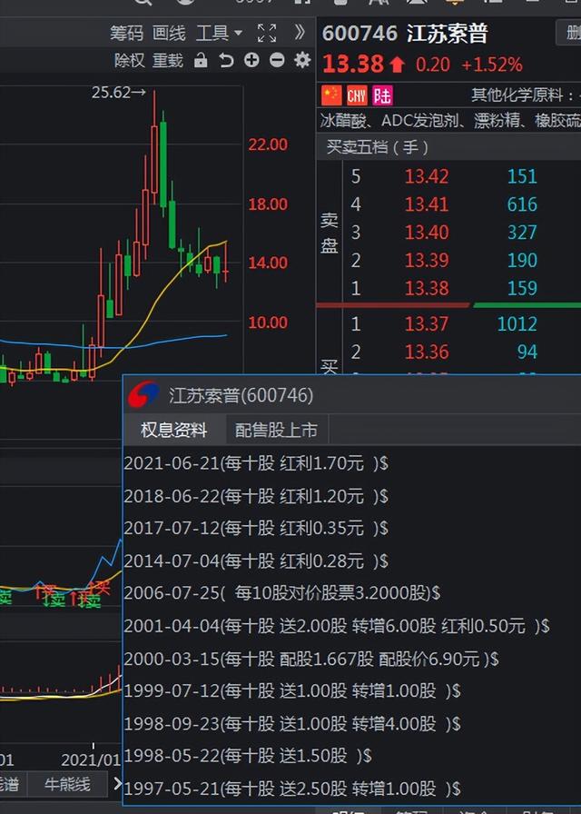Zoom out chart with minus icon

click(277, 60)
